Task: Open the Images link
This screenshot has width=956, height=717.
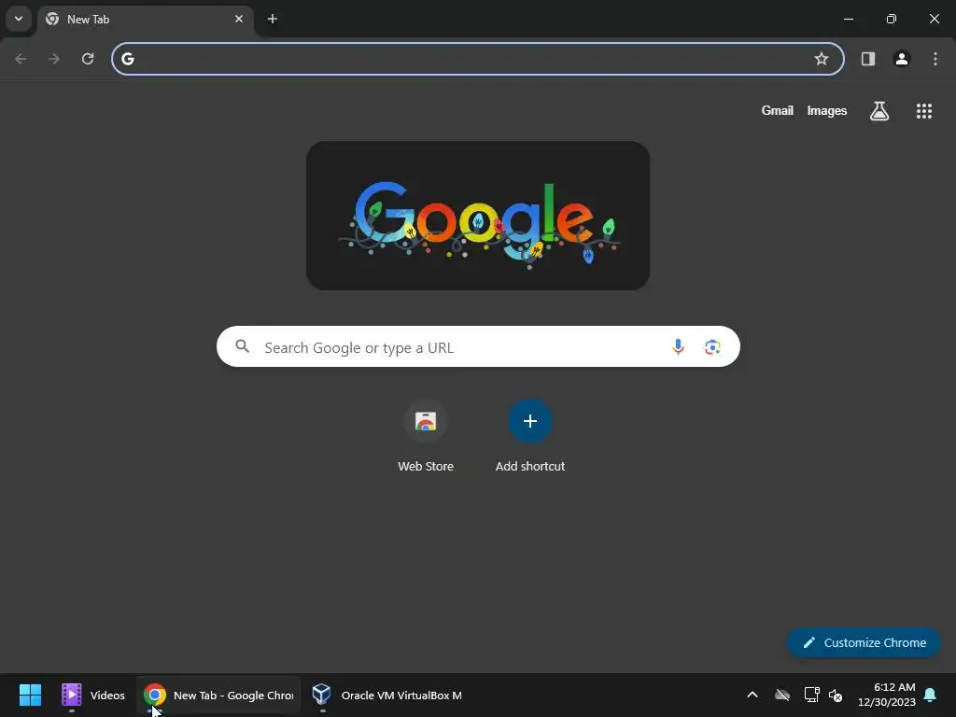Action: coord(827,110)
